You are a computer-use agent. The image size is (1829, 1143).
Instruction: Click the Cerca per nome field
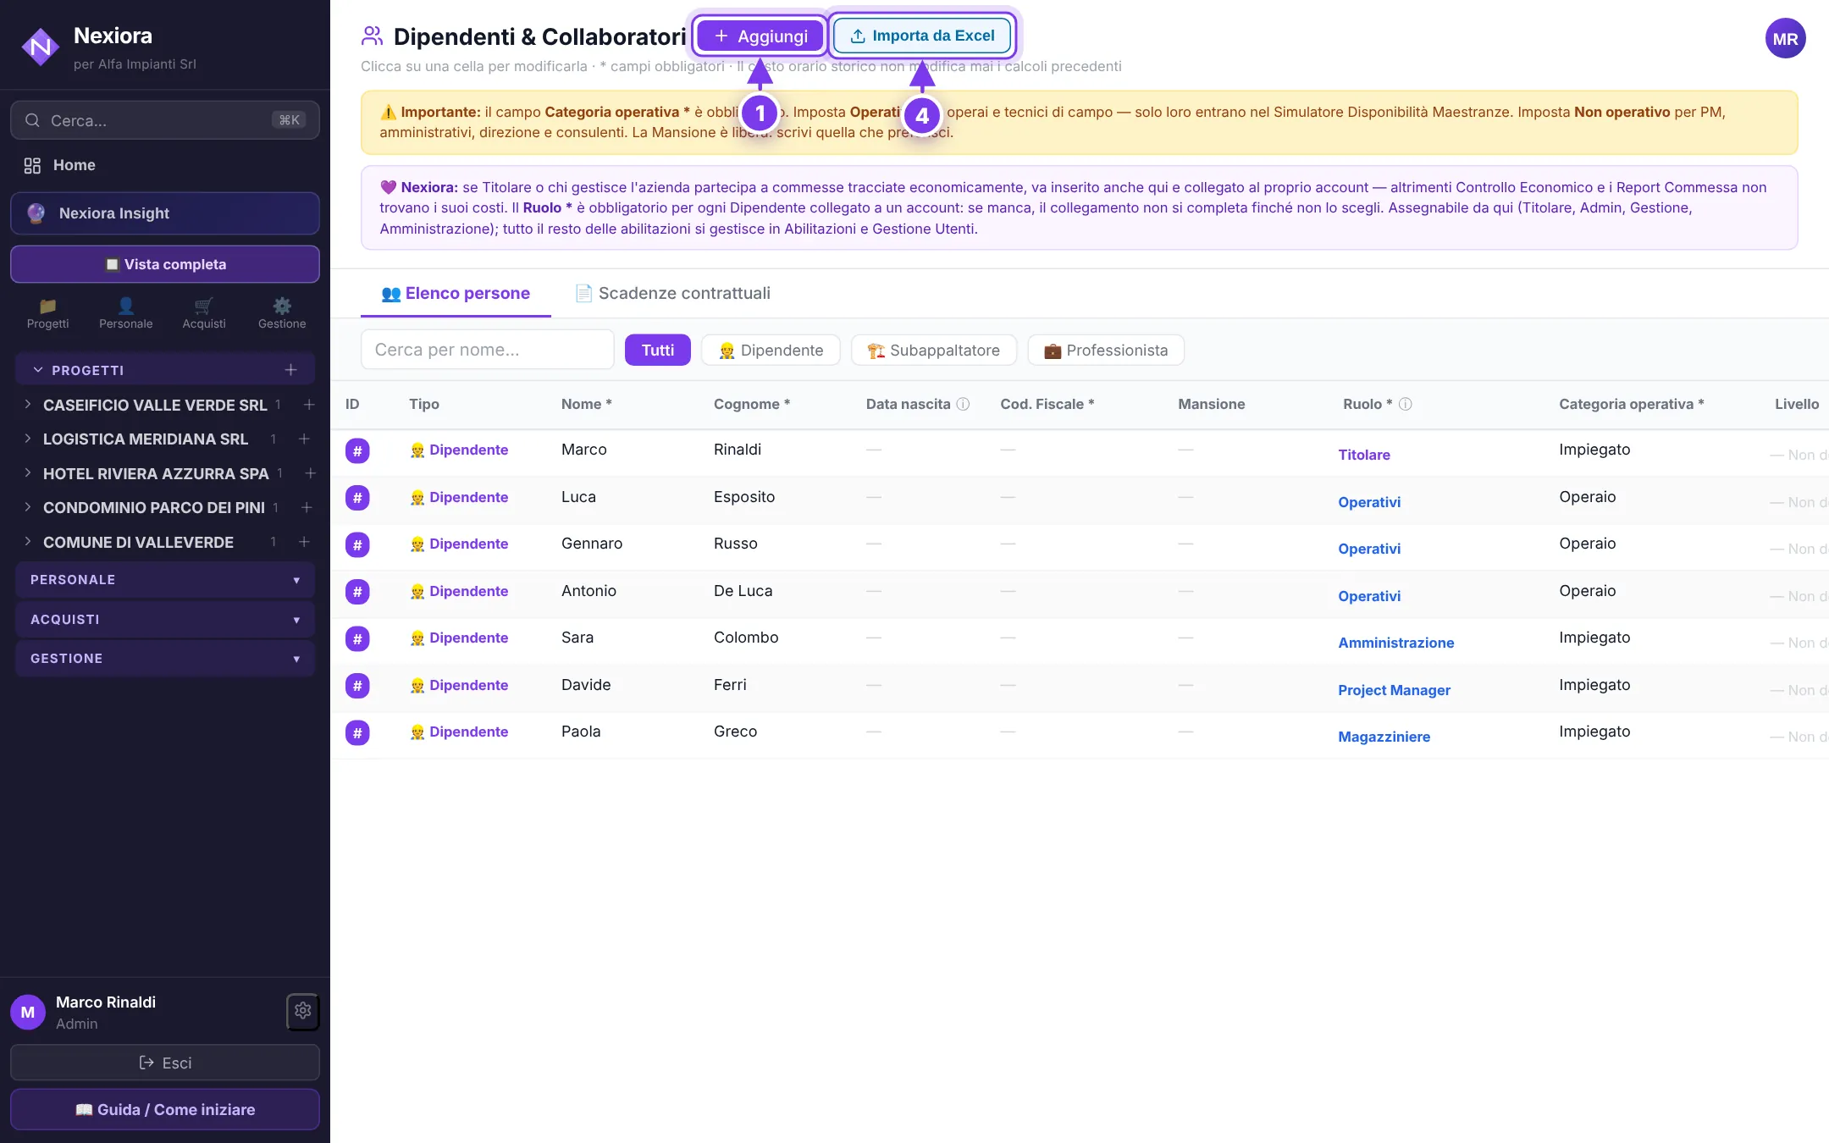click(x=488, y=350)
